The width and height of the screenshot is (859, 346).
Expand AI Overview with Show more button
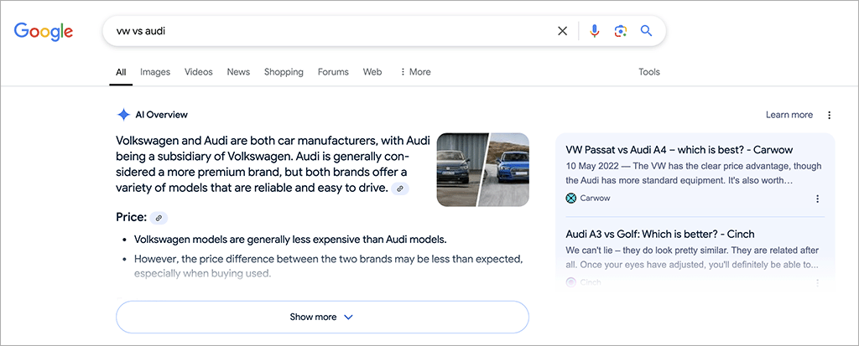(x=322, y=317)
